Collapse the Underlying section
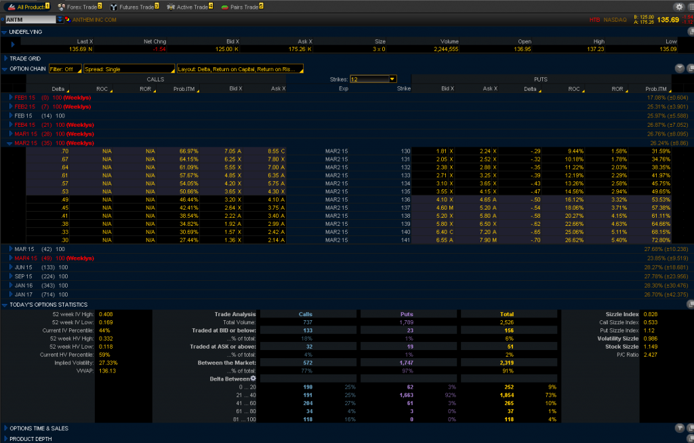This screenshot has height=443, width=694. [x=4, y=32]
